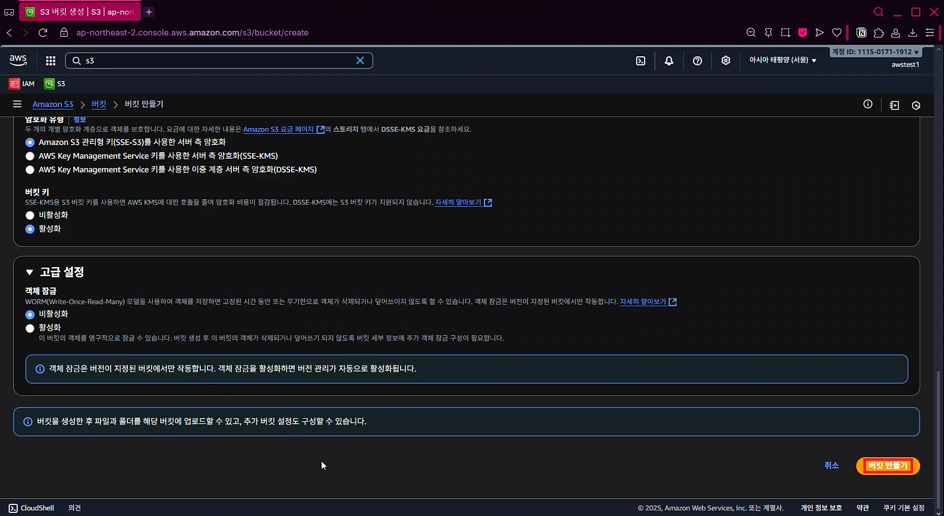Set object lock to 활성화
The image size is (944, 516).
pyautogui.click(x=30, y=328)
